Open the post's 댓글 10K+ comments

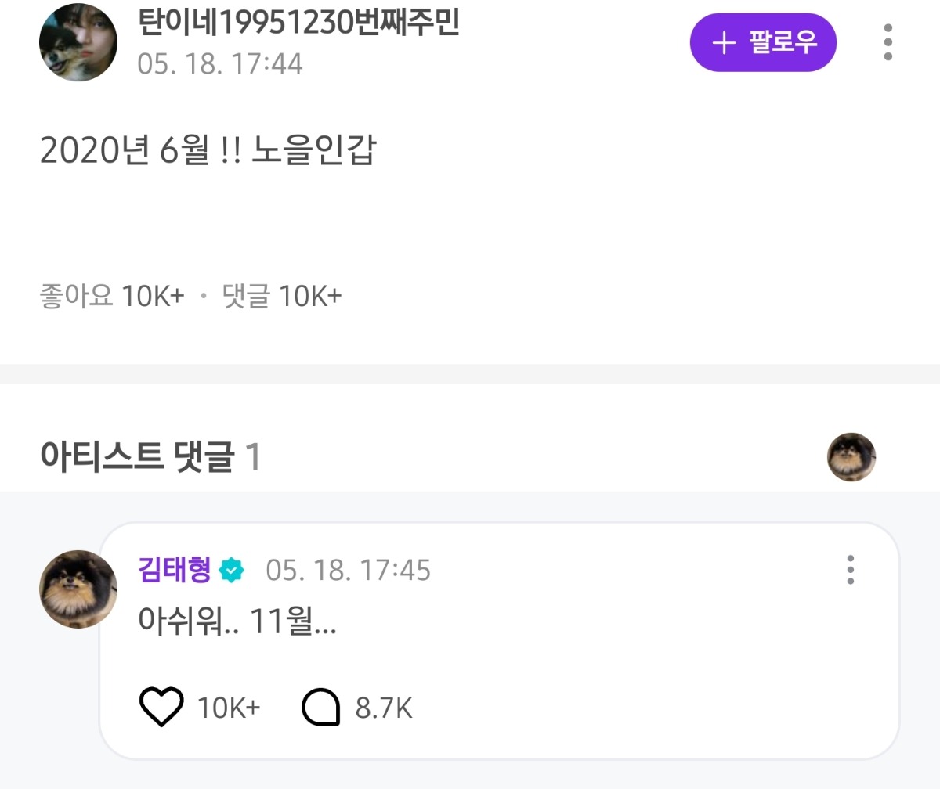[x=282, y=296]
